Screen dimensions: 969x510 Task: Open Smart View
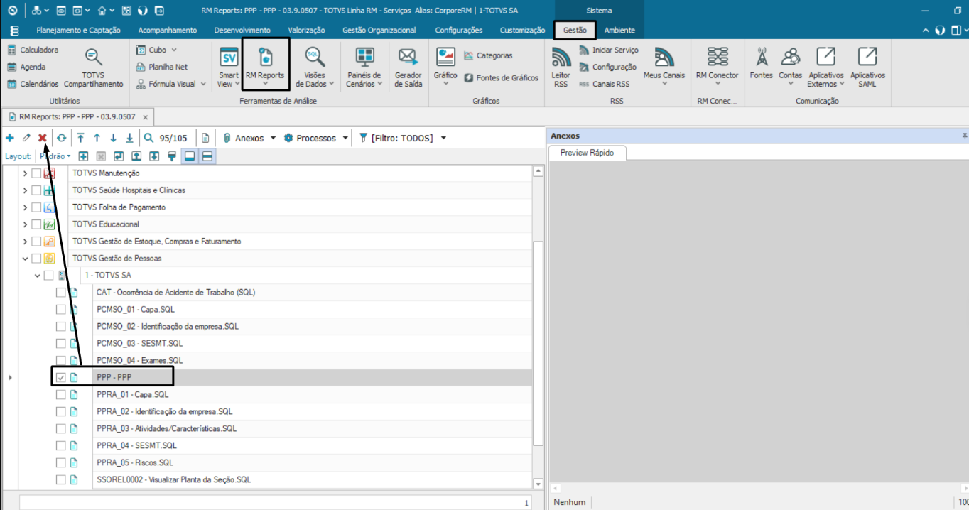tap(229, 69)
